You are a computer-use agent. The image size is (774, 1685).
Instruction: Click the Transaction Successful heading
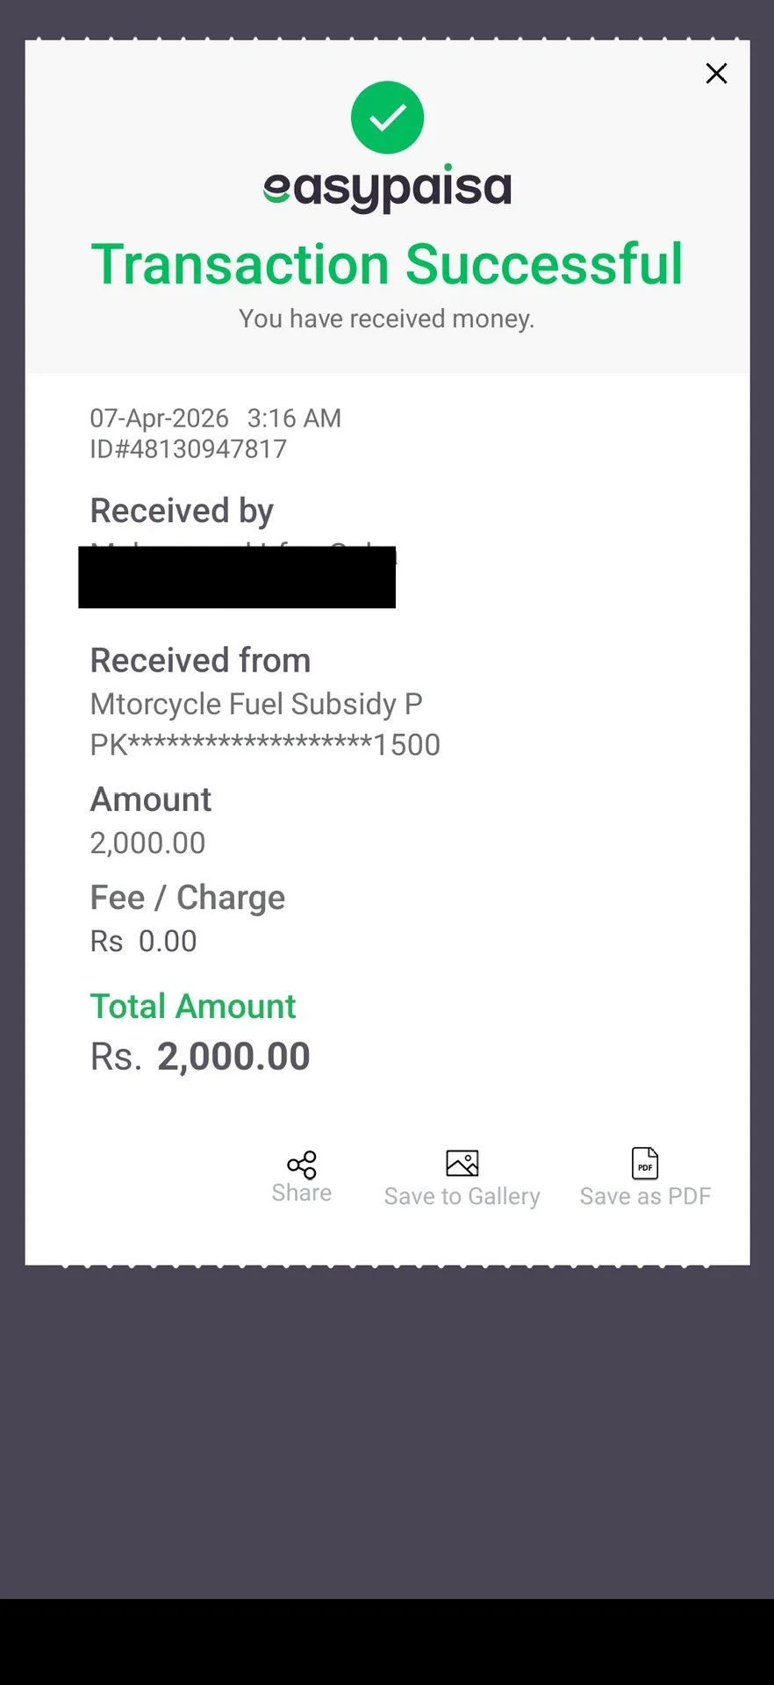coord(387,264)
